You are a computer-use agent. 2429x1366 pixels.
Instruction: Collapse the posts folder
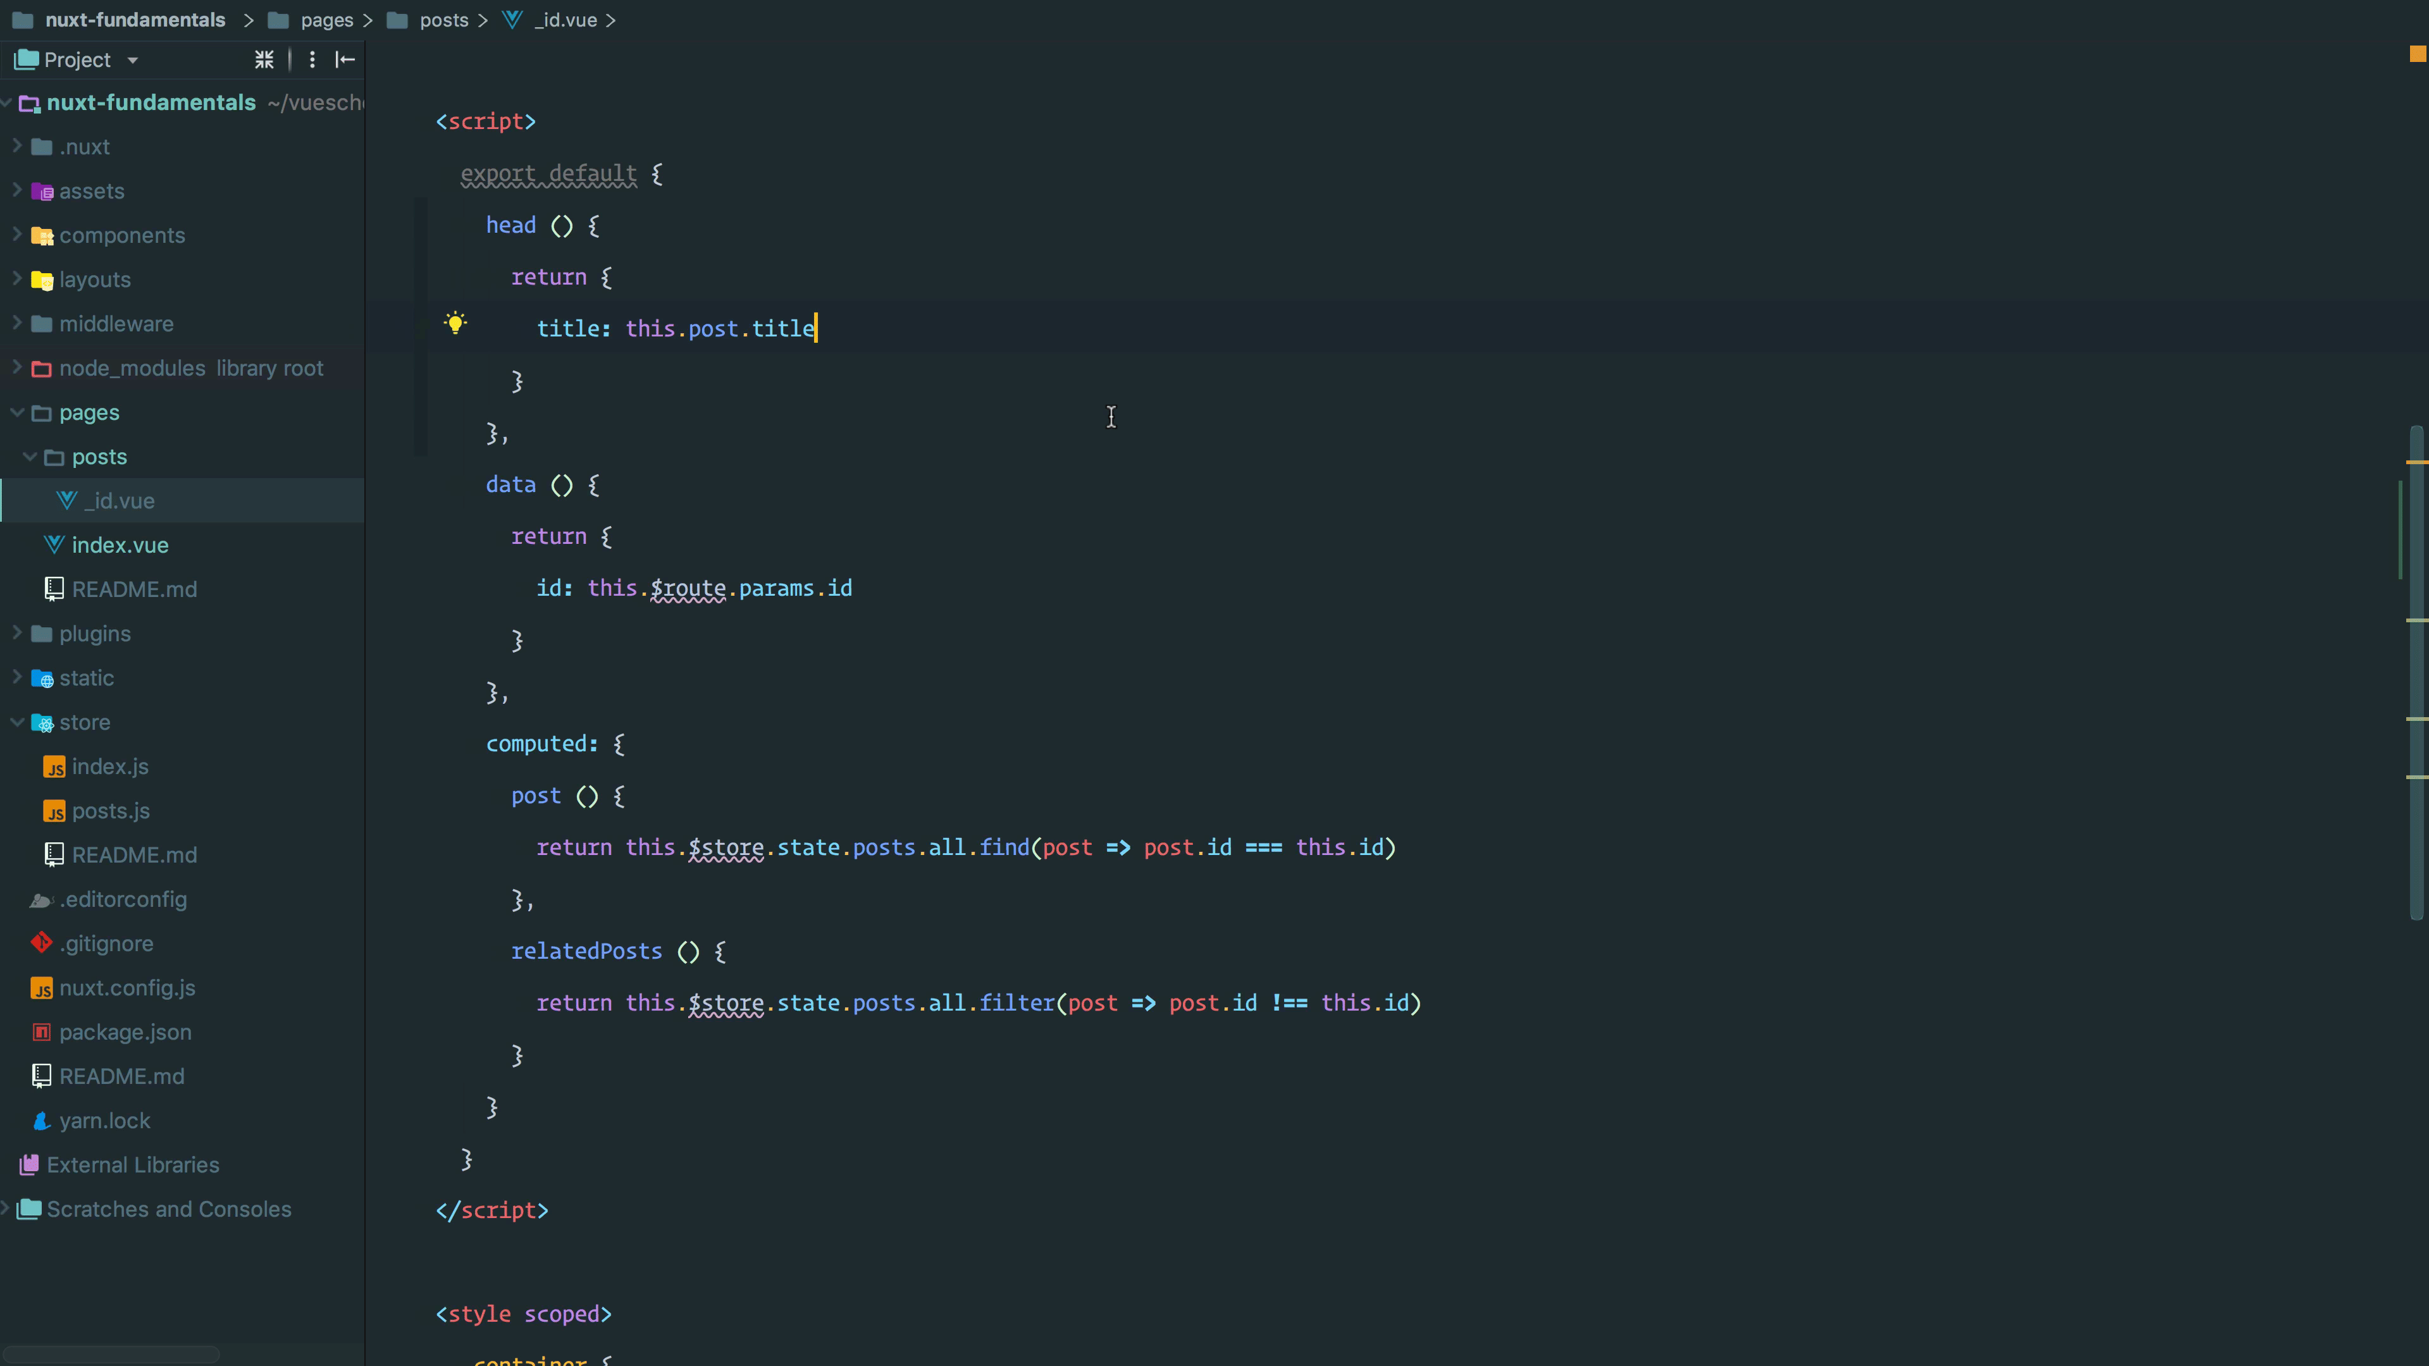click(30, 456)
